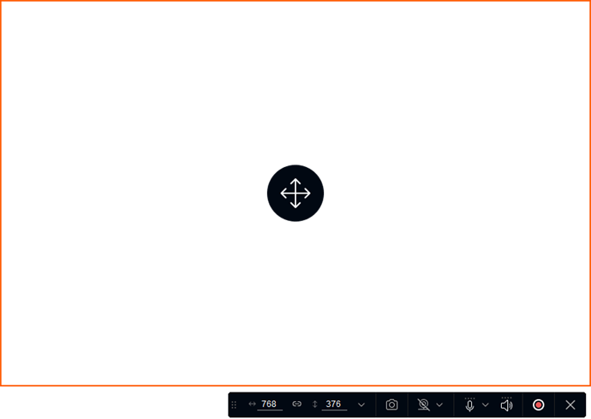
Task: Start recording with the red record button
Action: click(x=538, y=405)
